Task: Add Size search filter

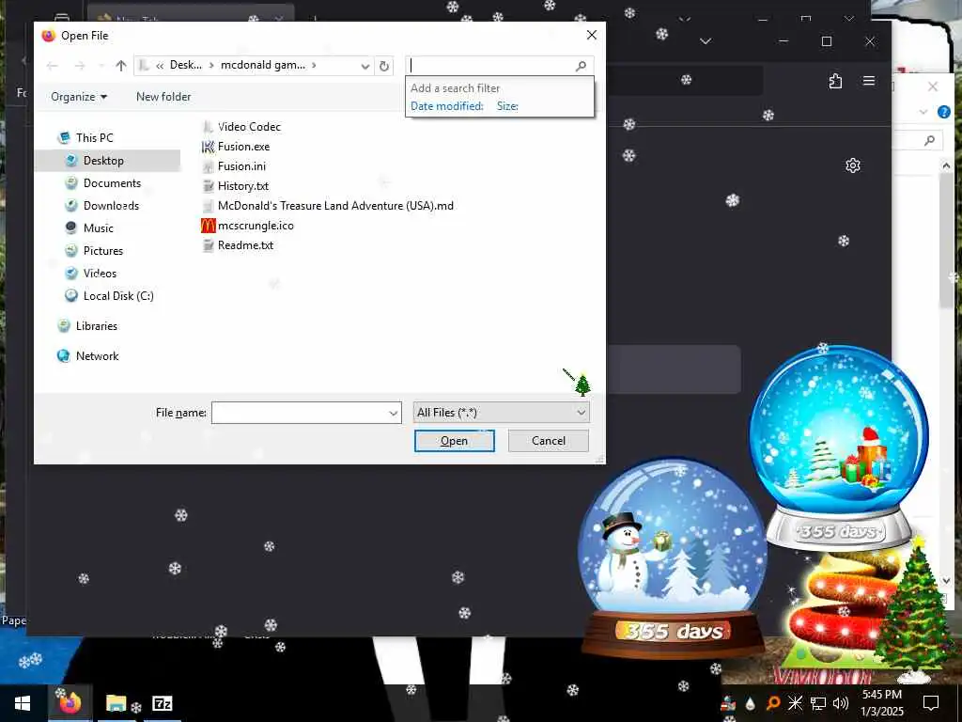Action: (x=507, y=105)
